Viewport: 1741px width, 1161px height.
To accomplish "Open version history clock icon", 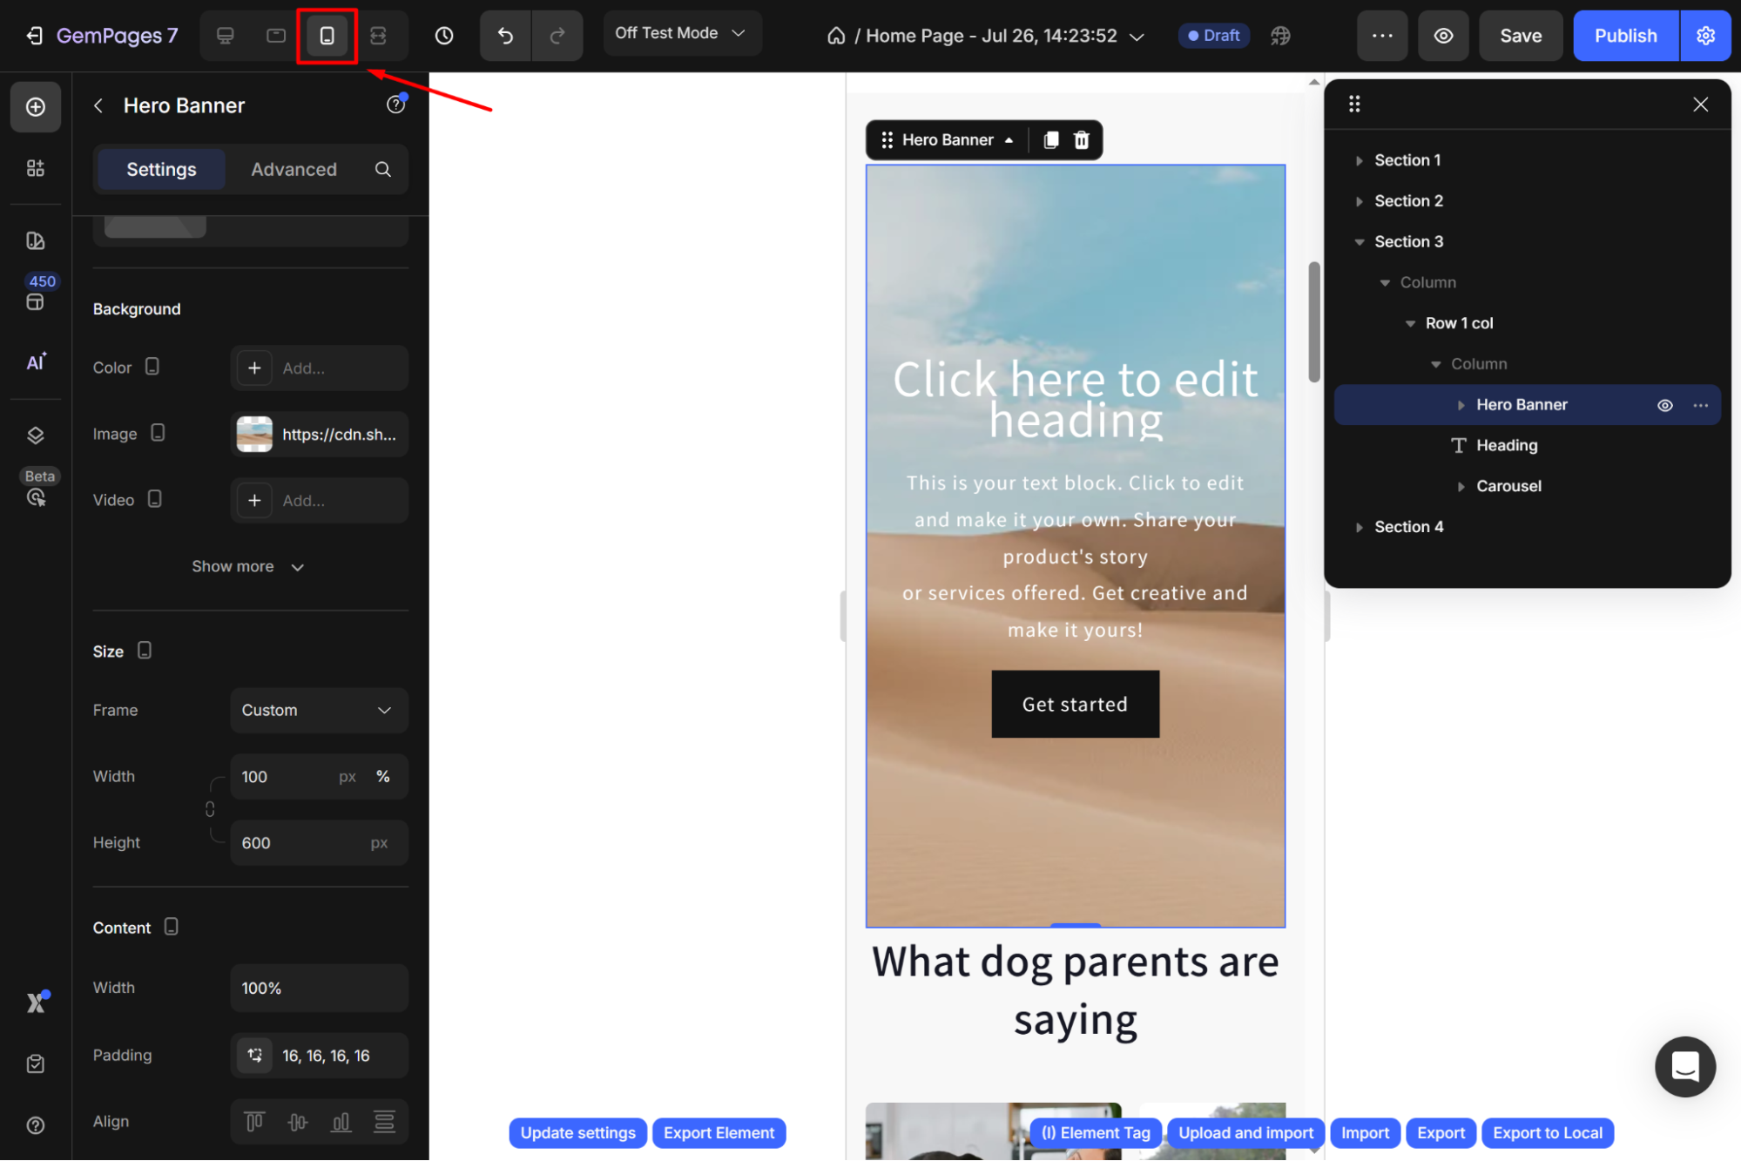I will (x=444, y=36).
